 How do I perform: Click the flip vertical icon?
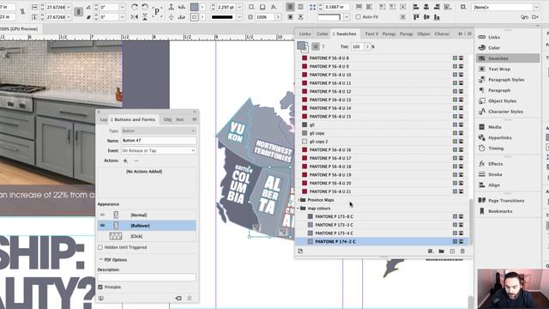145,17
